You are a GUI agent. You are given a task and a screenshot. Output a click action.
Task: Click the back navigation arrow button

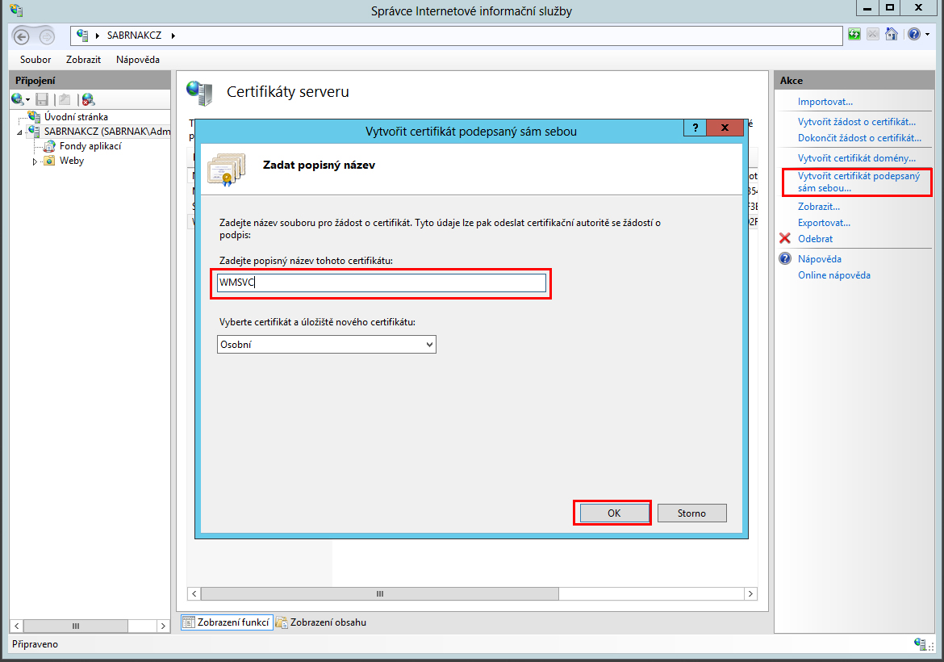(22, 36)
